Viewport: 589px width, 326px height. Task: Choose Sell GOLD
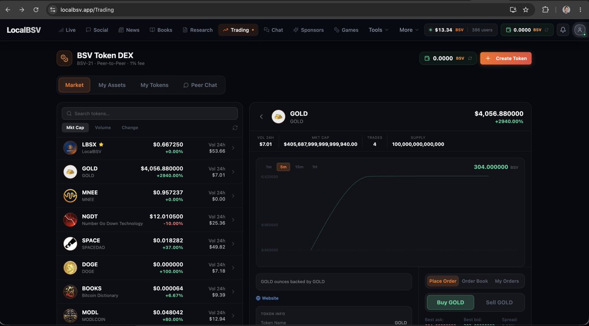point(499,302)
